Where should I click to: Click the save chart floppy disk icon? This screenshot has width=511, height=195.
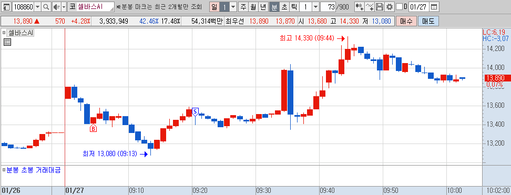pos(380,6)
